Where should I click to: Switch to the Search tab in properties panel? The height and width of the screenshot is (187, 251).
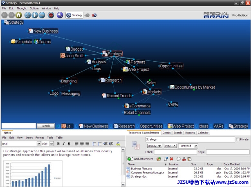point(177,133)
